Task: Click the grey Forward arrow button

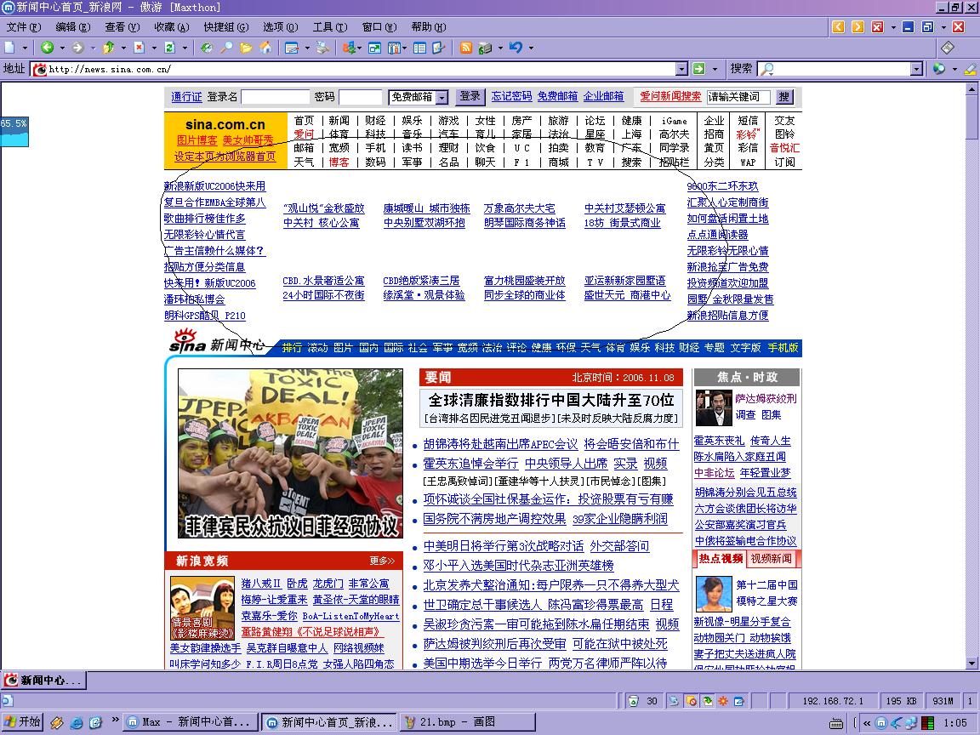Action: tap(77, 48)
